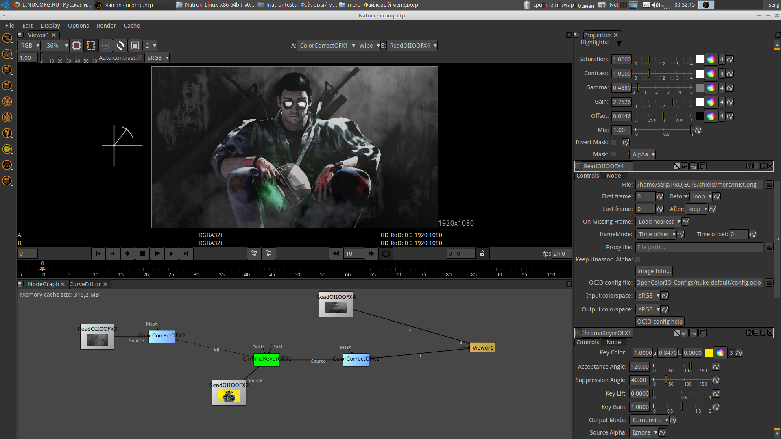Toggle the frame range lock icon

coord(482,254)
